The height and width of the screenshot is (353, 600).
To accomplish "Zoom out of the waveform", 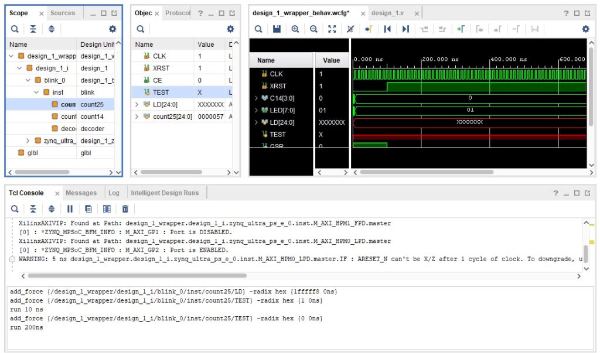I will coord(313,29).
